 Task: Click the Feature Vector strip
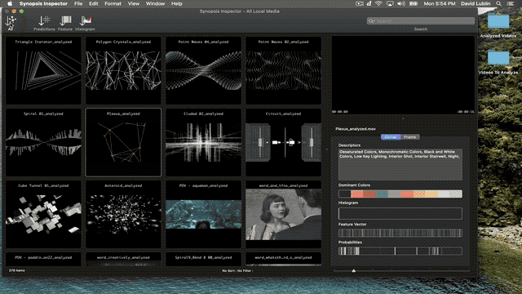(400, 233)
